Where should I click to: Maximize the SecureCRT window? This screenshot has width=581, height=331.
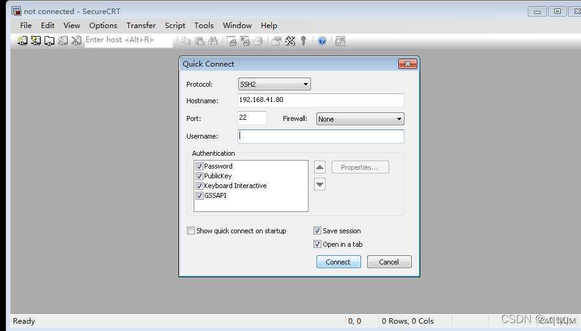[x=557, y=12]
